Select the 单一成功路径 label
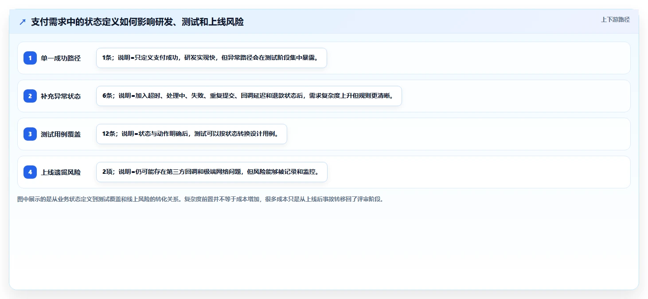648x299 pixels. coord(61,58)
